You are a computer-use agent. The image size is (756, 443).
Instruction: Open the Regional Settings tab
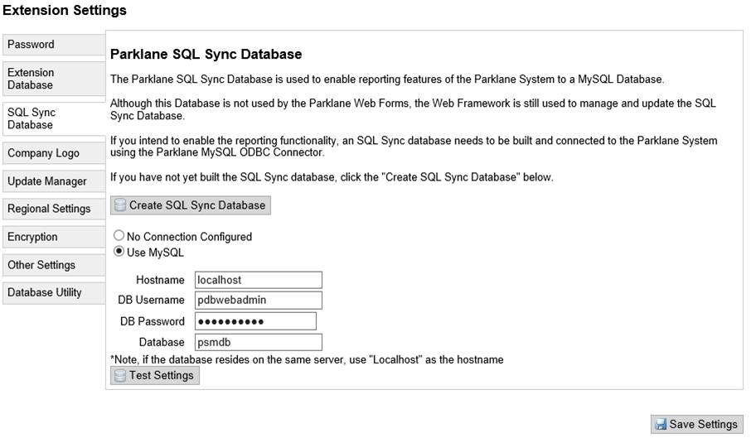54,209
